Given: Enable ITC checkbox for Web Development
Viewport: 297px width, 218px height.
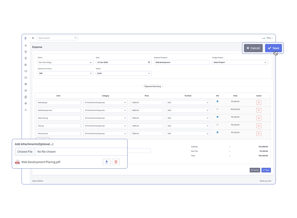Looking at the screenshot, I should pyautogui.click(x=217, y=109).
